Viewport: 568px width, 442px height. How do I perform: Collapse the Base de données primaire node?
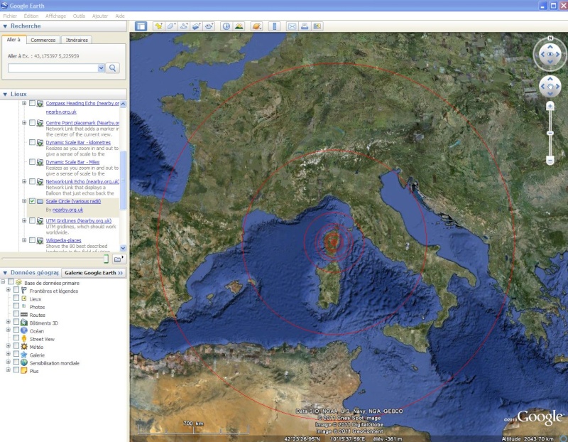pyautogui.click(x=3, y=281)
